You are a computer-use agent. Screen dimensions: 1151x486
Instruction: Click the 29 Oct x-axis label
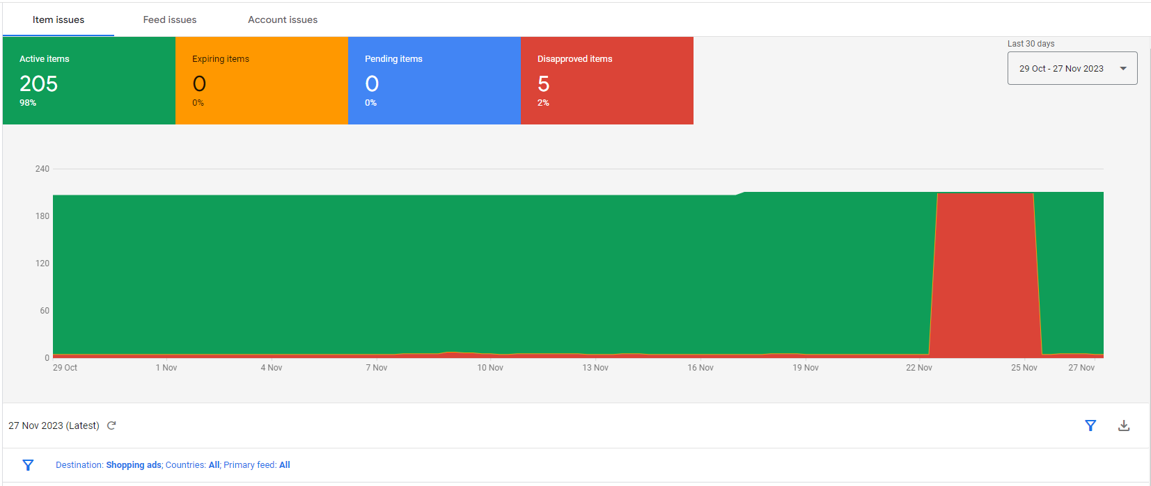[65, 368]
